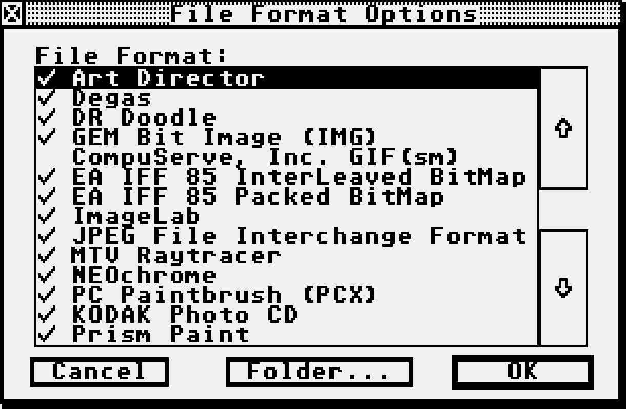
Task: Select JPEG File Interchange Format
Action: click(x=287, y=236)
